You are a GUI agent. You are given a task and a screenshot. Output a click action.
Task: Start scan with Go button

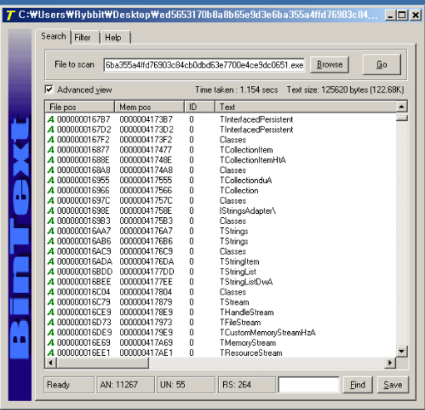pyautogui.click(x=382, y=64)
